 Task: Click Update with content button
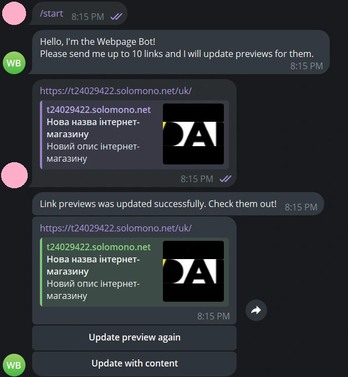pyautogui.click(x=134, y=364)
